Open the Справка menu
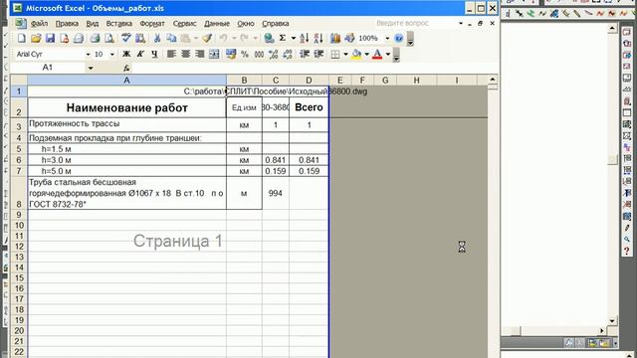Screen dimensions: 637x358 [x=275, y=24]
